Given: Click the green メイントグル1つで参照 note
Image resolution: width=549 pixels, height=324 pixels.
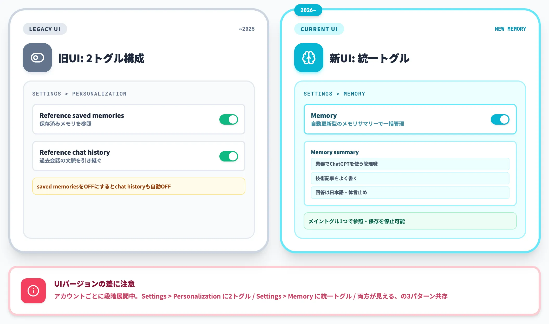Looking at the screenshot, I should [x=410, y=221].
